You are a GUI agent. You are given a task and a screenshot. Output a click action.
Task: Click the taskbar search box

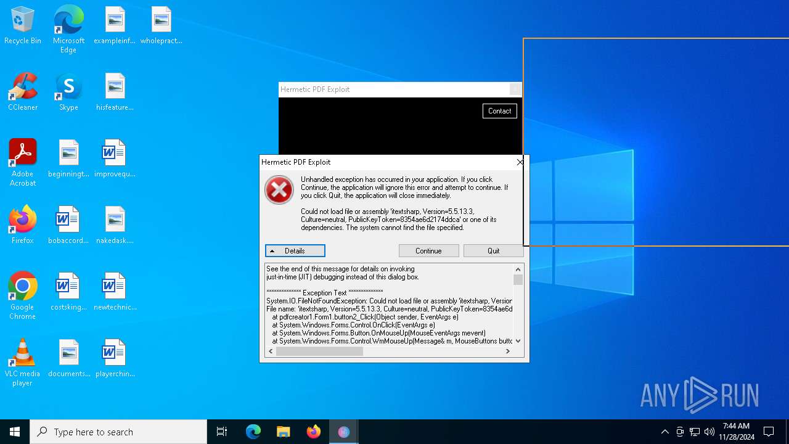point(118,432)
